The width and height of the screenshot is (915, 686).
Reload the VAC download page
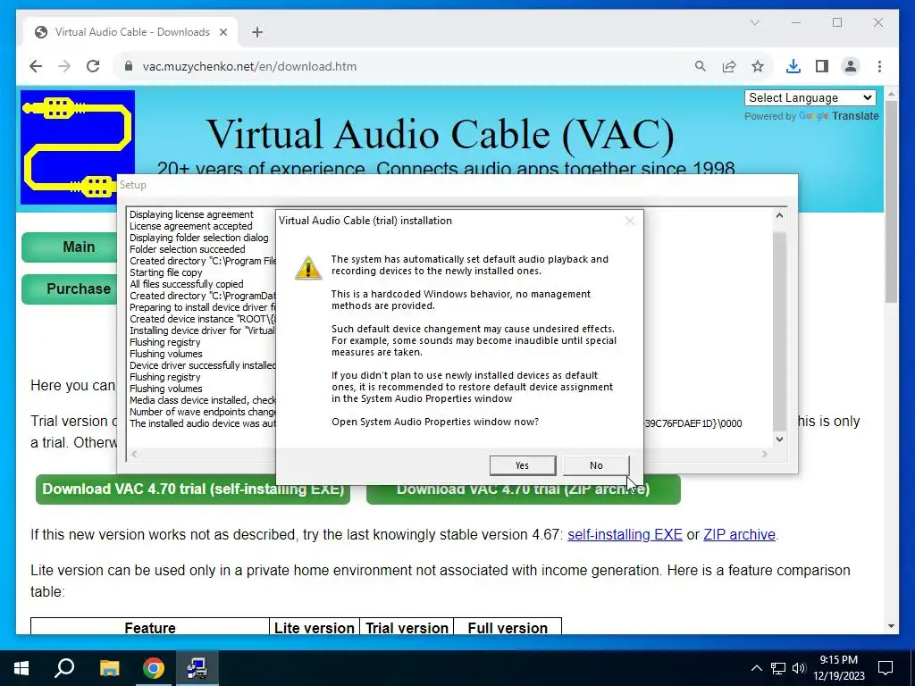pos(93,66)
